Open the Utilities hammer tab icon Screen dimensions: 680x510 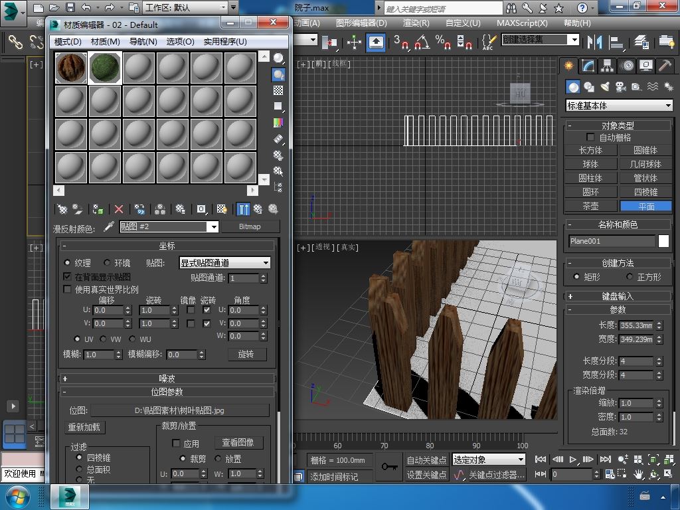[664, 66]
